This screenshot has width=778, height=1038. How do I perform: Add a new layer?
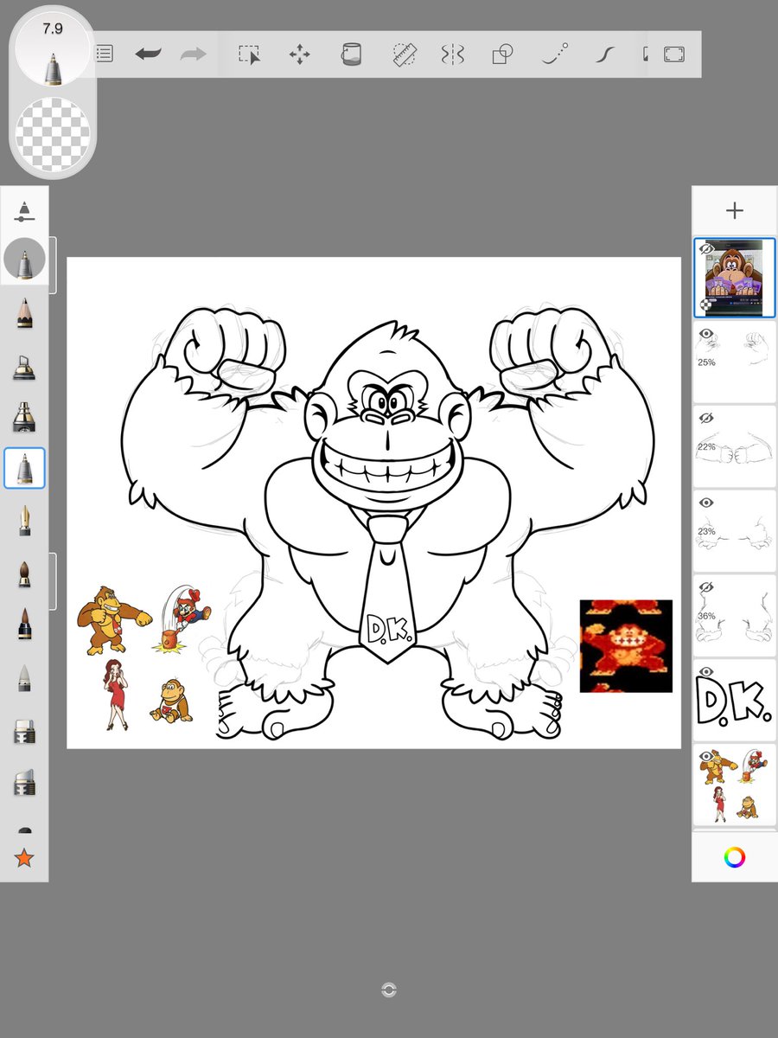pos(735,210)
